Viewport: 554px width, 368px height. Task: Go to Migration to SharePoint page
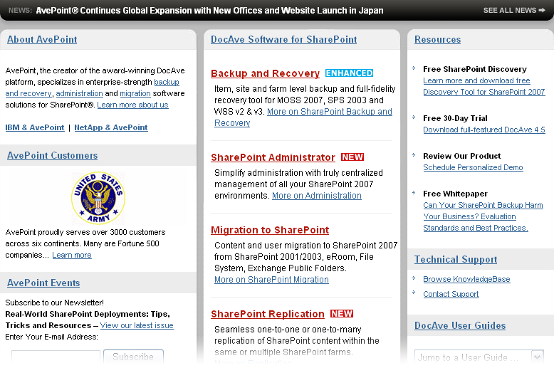tap(270, 230)
